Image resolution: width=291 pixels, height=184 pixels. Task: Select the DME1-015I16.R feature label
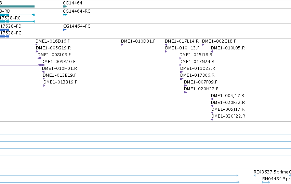196,55
